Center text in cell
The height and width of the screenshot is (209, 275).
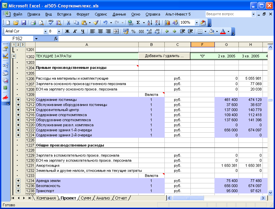tap(100, 31)
